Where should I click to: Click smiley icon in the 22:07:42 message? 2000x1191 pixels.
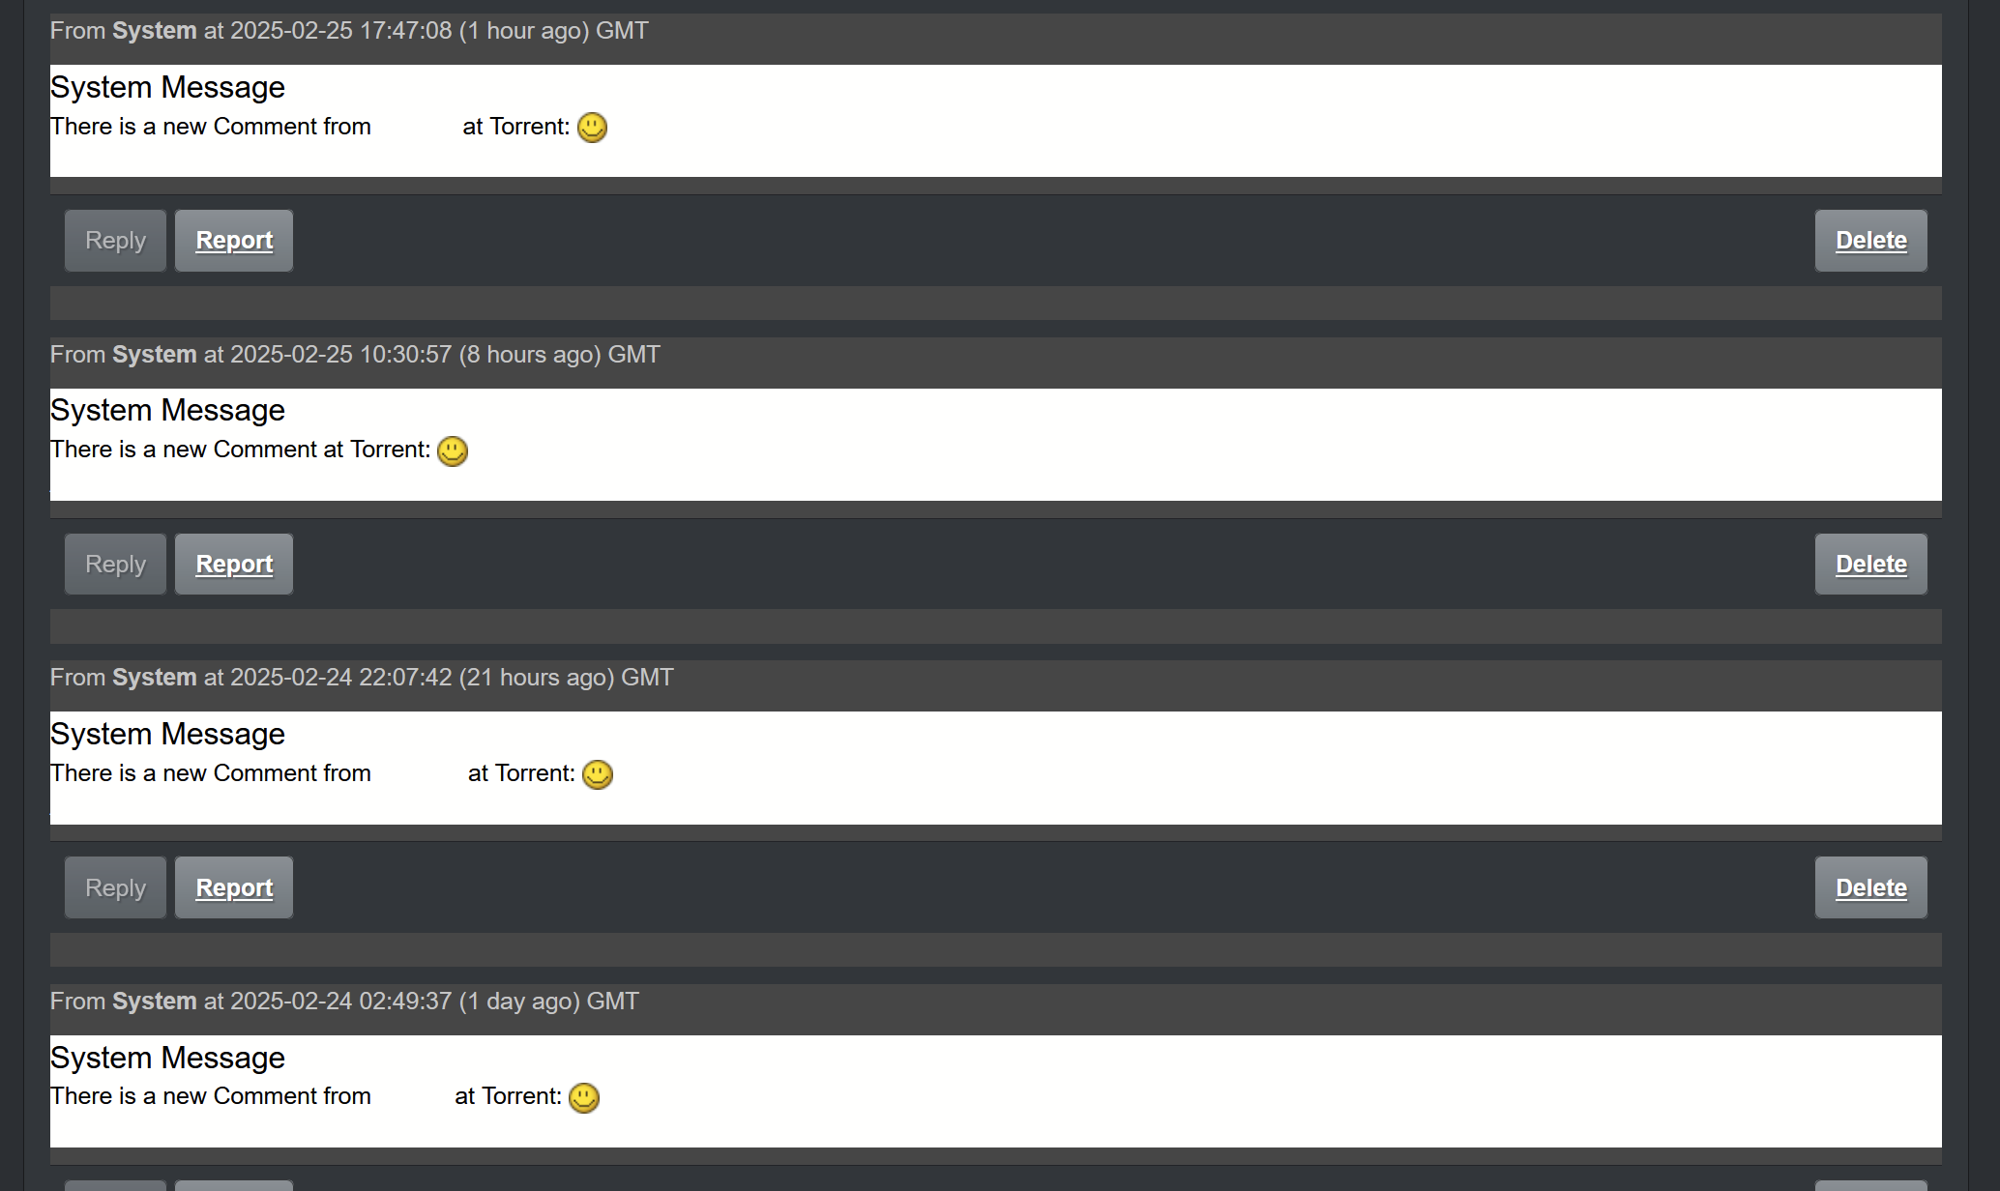coord(598,774)
